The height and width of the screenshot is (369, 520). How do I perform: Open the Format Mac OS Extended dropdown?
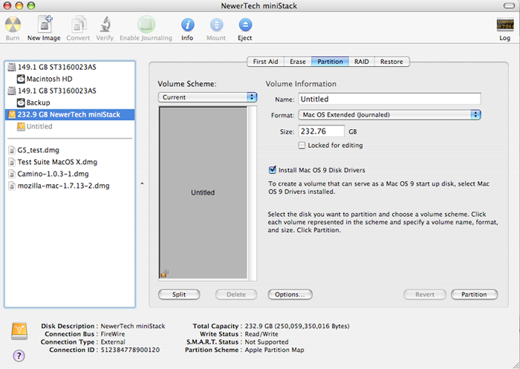point(390,115)
